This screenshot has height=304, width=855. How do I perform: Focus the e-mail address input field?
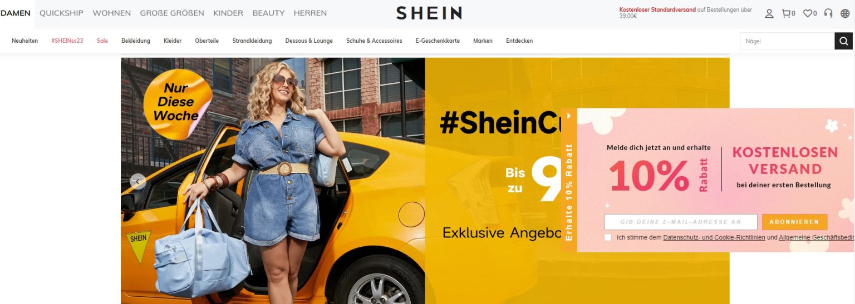coord(681,222)
